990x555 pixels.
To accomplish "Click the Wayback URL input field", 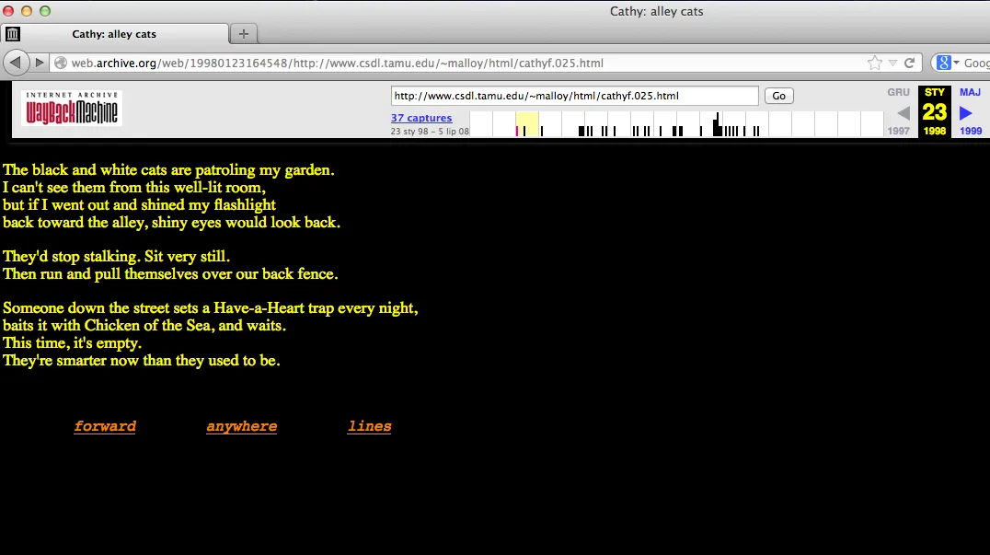I will [x=574, y=96].
